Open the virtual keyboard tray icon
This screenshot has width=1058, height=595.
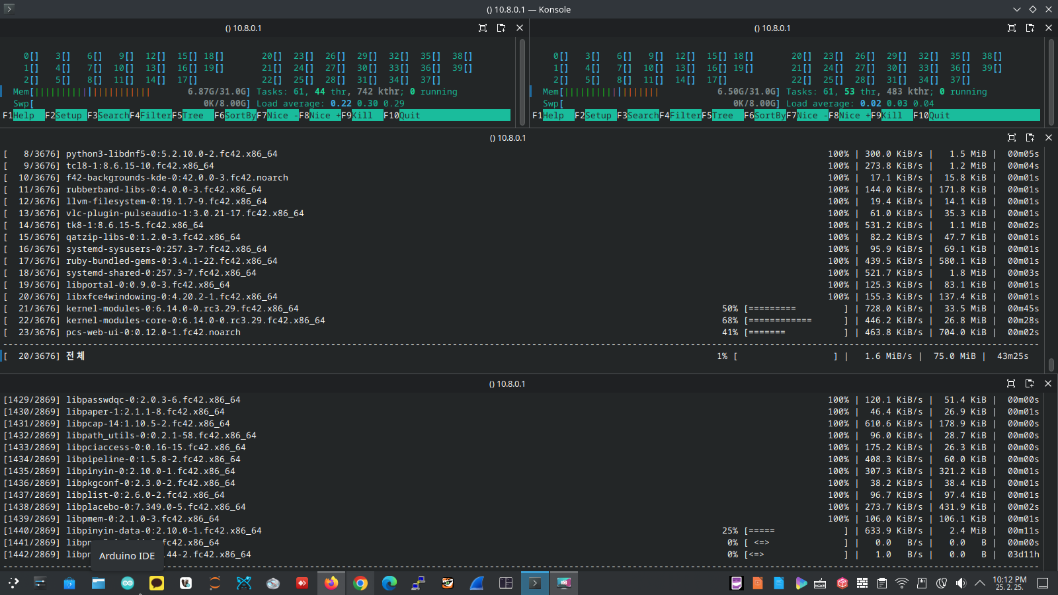820,583
